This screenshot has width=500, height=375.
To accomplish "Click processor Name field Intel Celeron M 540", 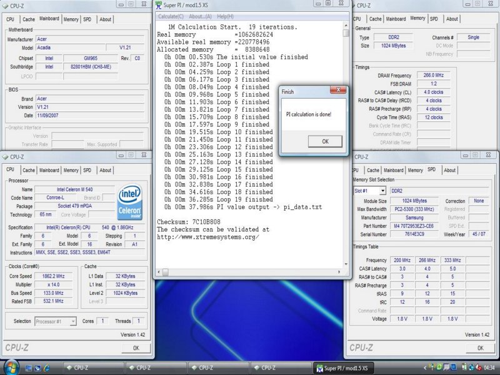I will coord(74,189).
